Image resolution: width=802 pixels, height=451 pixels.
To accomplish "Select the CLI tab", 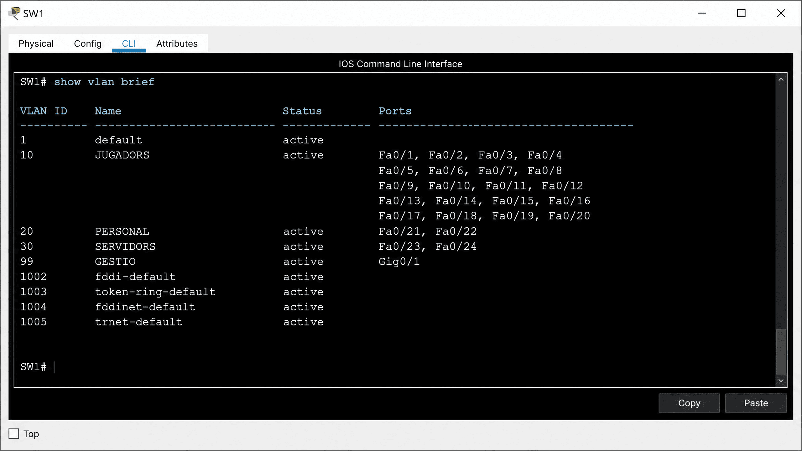I will point(129,44).
